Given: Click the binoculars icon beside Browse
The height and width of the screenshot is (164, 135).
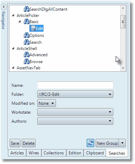Looking at the screenshot, I should tap(27, 61).
